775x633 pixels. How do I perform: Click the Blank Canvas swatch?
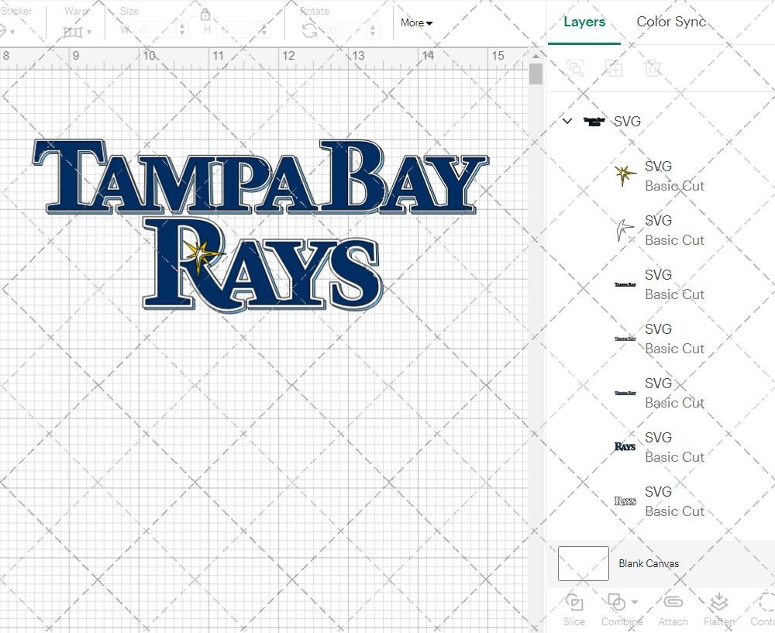[x=584, y=563]
